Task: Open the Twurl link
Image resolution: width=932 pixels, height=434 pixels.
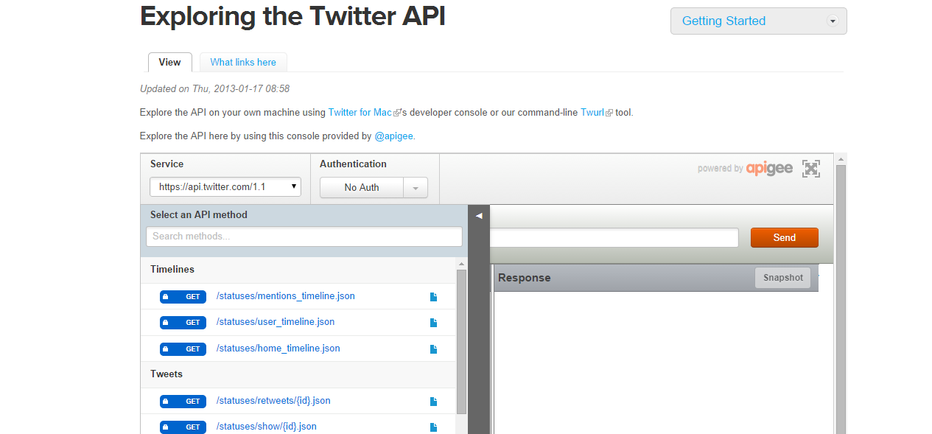Action: point(592,113)
